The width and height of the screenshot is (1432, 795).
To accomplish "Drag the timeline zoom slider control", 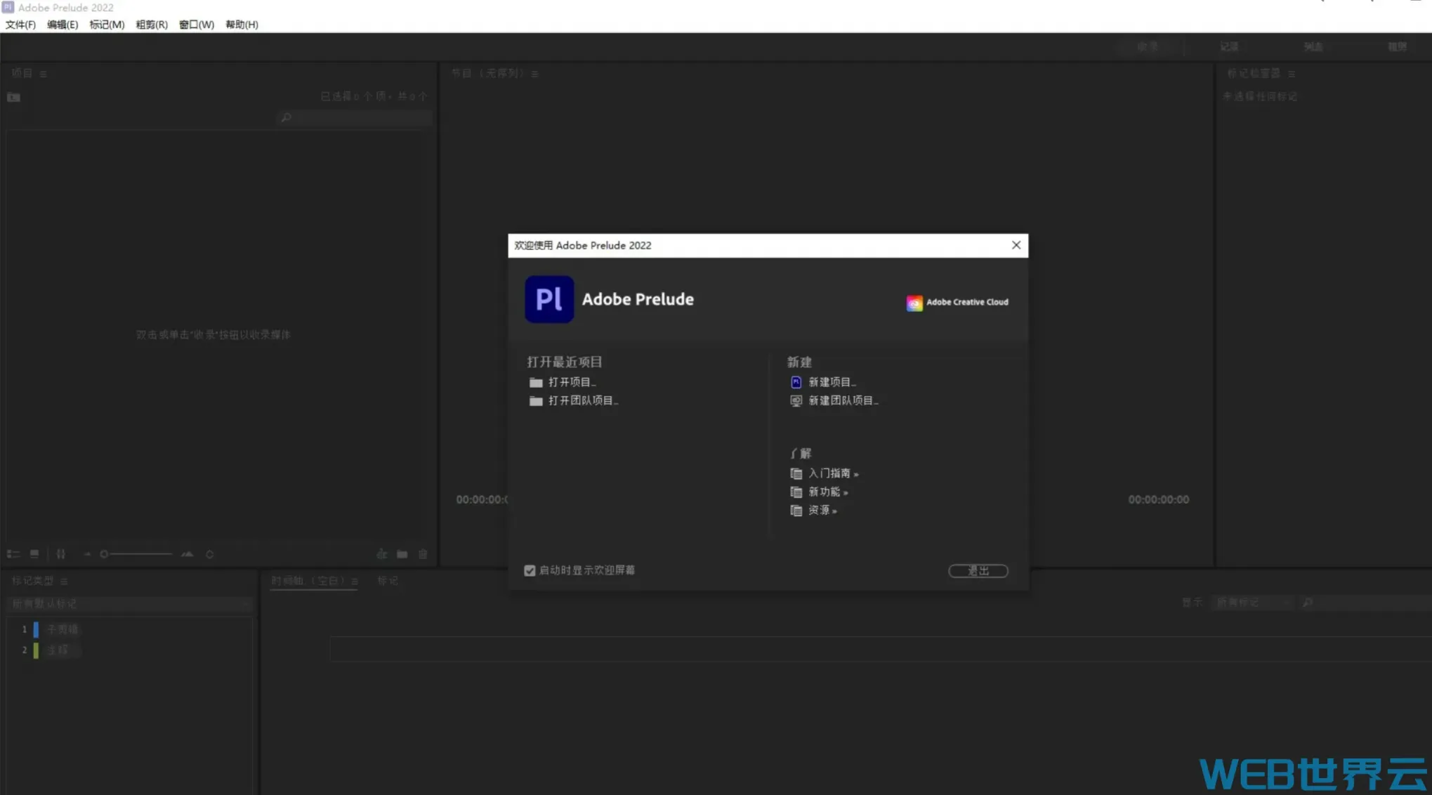I will (x=104, y=554).
